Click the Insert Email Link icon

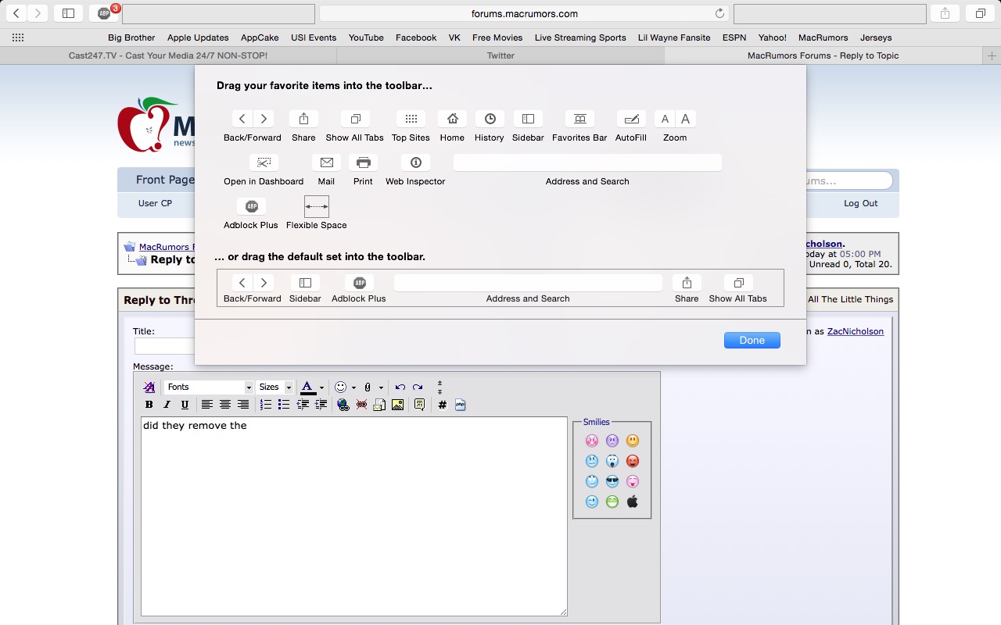coord(379,405)
